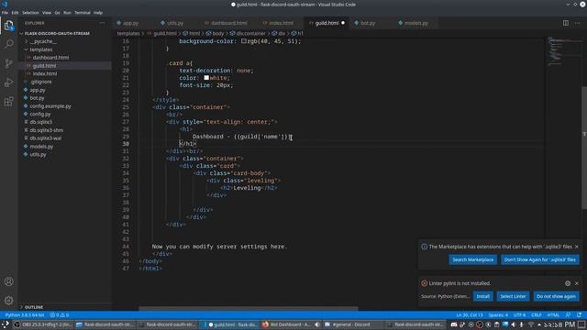Open config.example.py in explorer

point(50,106)
